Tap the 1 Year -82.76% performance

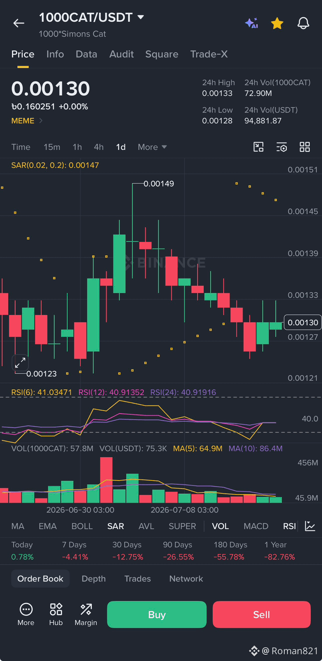pyautogui.click(x=280, y=551)
